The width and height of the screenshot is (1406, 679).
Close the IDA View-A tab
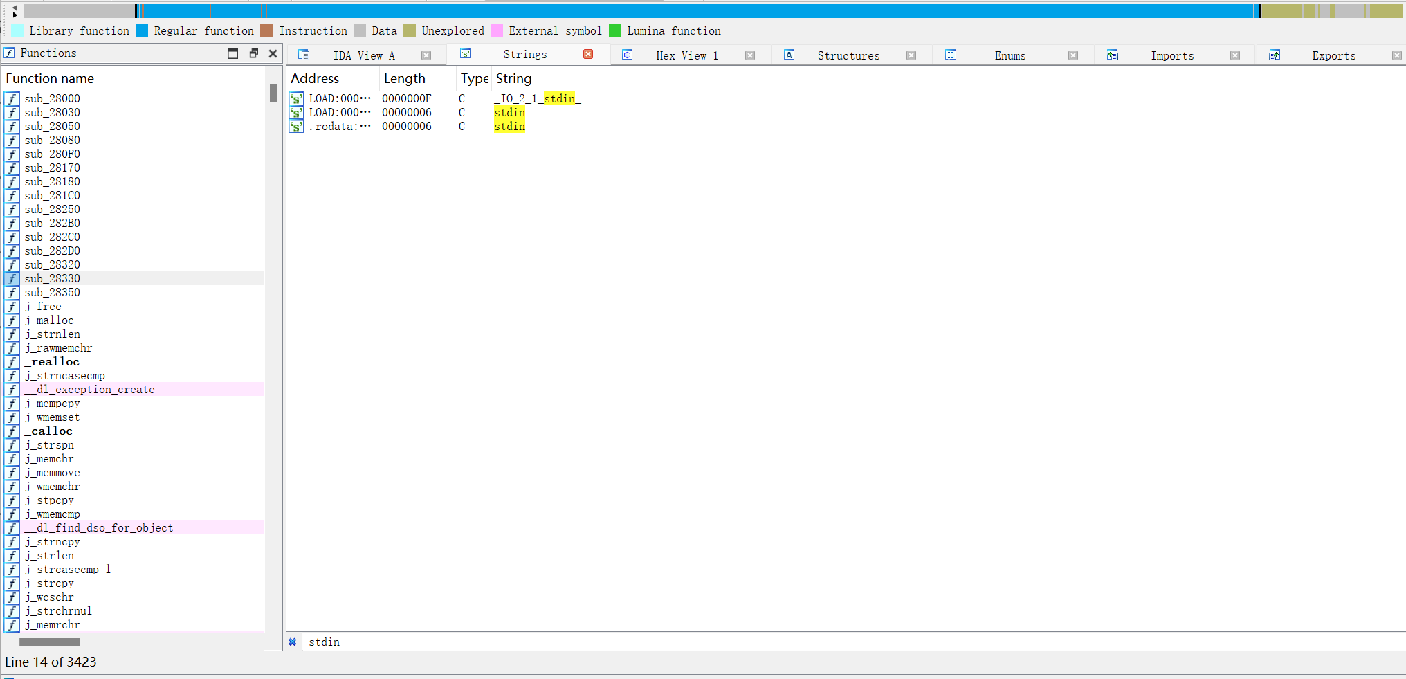click(426, 55)
